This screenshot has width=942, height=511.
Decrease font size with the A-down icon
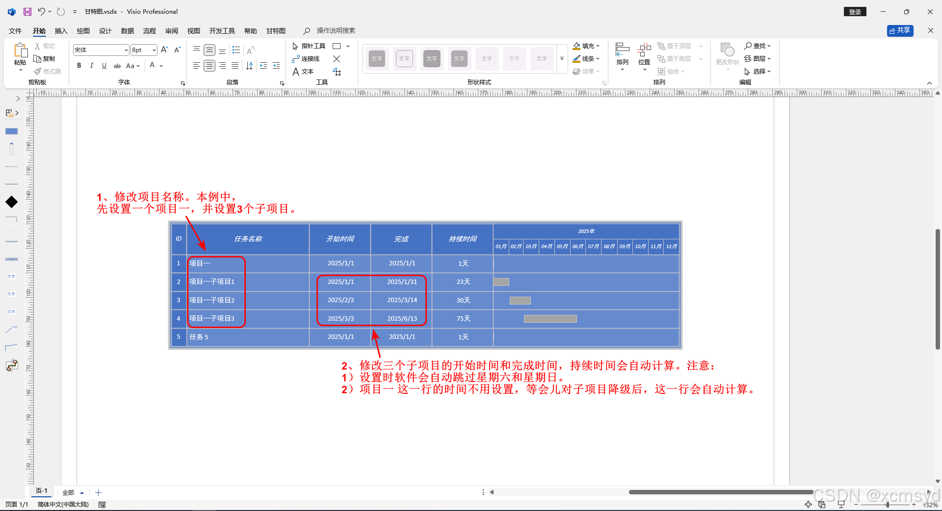[178, 50]
